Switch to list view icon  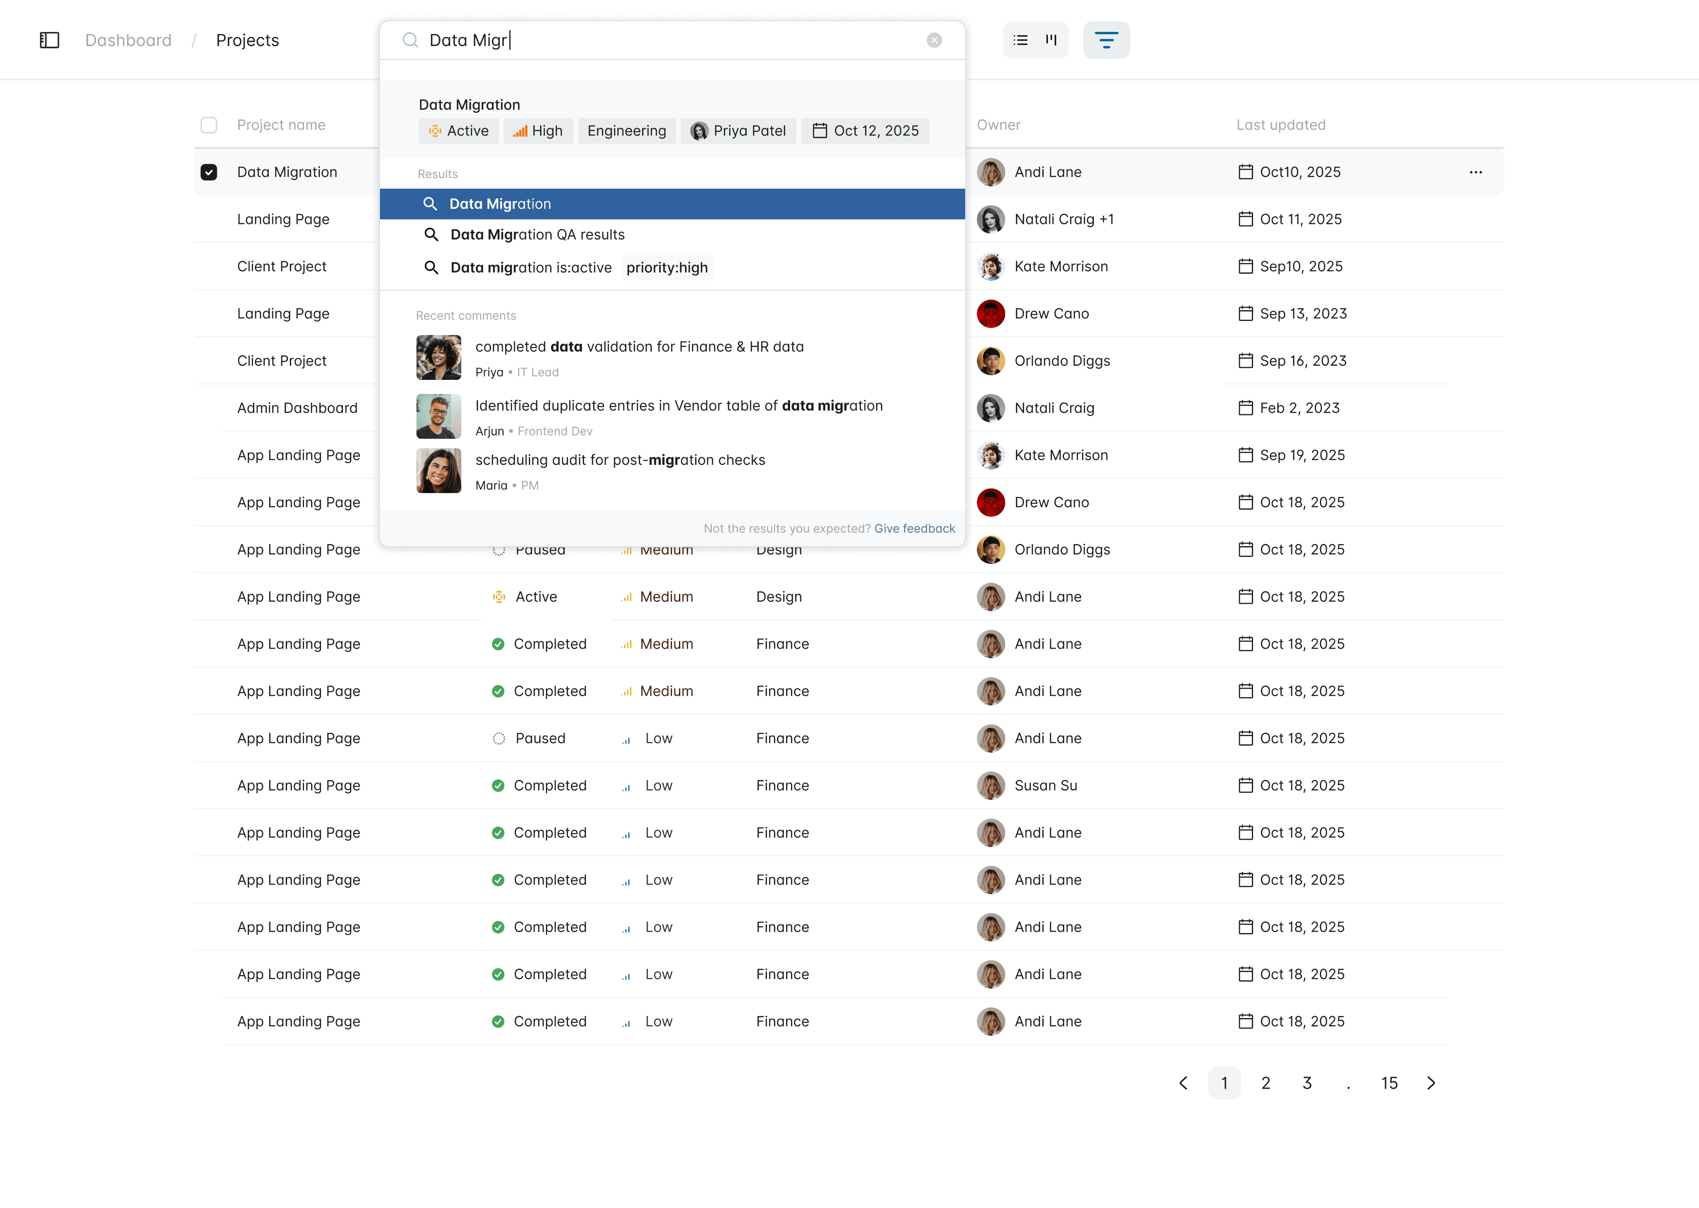coord(1020,40)
